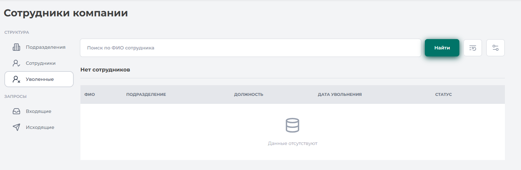Click the Должность column header
The width and height of the screenshot is (521, 170).
249,95
